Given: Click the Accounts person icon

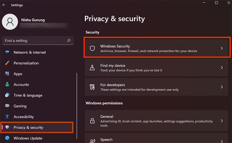Looking at the screenshot, I should pos(7,85).
